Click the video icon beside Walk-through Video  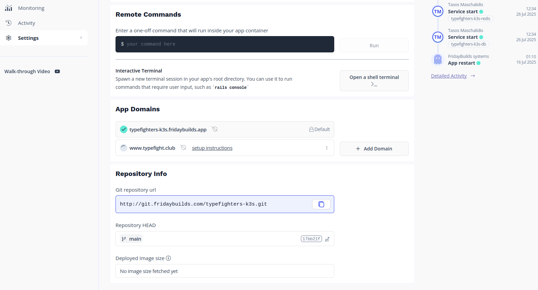57,71
